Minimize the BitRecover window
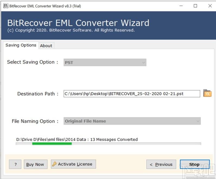Screen dimensions: 216x179 [x=181, y=6]
